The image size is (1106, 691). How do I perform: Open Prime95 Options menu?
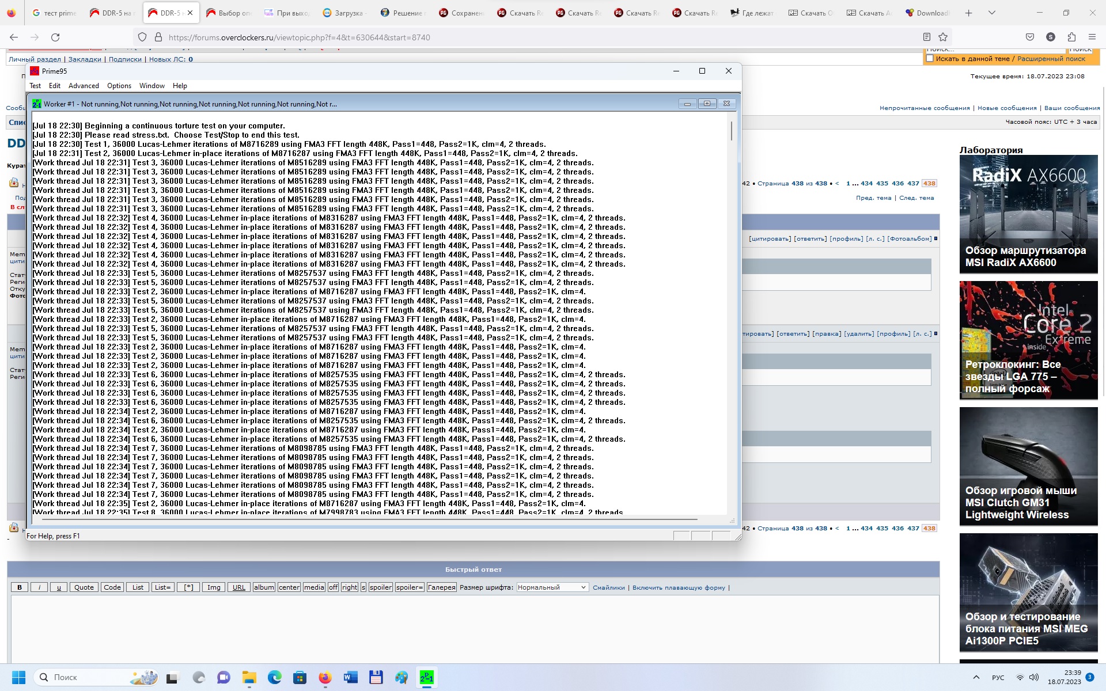pyautogui.click(x=119, y=86)
